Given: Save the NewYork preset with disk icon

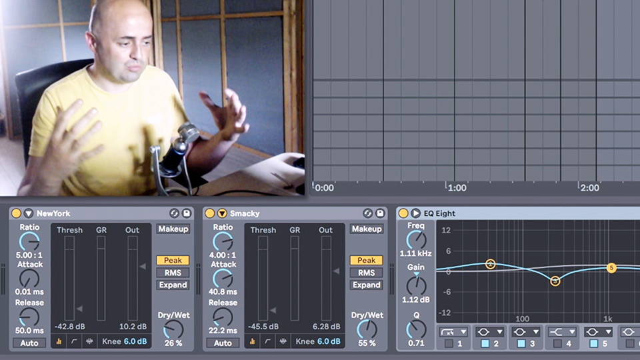Looking at the screenshot, I should pos(187,213).
